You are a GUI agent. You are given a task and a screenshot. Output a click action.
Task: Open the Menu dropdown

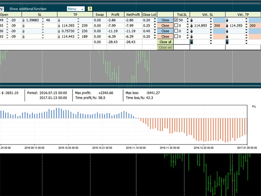point(76,9)
